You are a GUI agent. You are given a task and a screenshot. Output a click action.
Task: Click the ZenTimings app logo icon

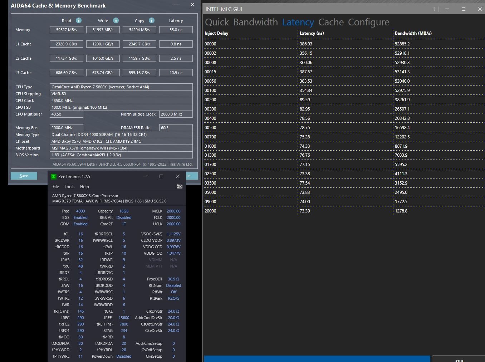pos(53,176)
